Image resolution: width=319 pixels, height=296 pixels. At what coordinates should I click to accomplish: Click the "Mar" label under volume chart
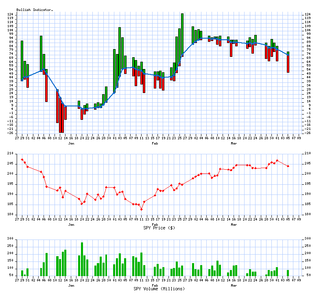pos(234,285)
